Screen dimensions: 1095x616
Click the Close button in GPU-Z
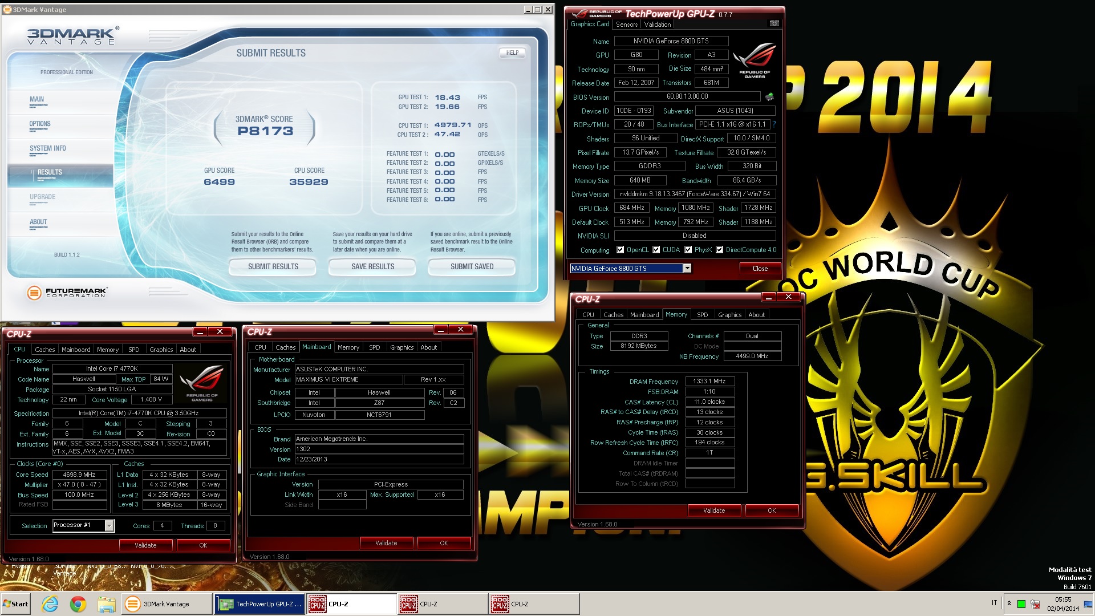(x=760, y=269)
